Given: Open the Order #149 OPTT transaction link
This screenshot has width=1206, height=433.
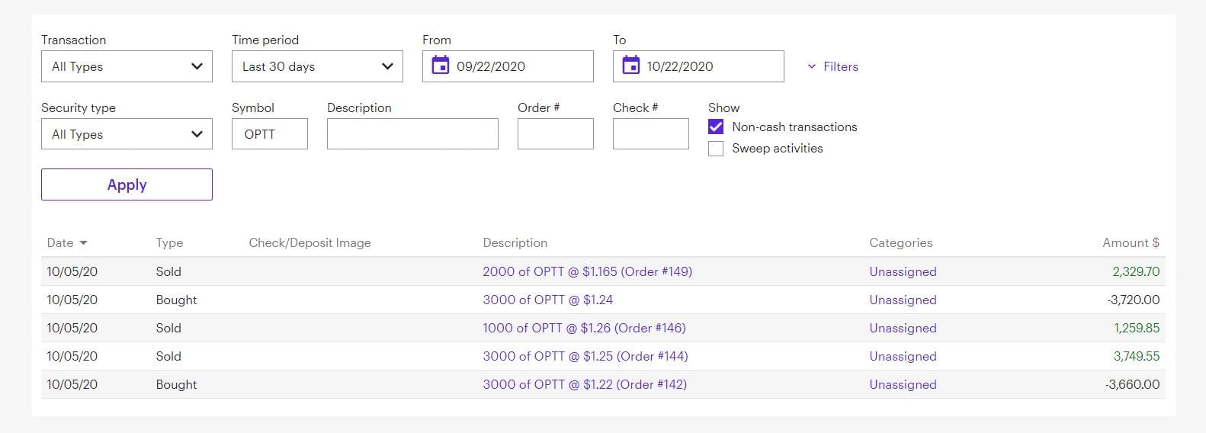Looking at the screenshot, I should click(x=587, y=271).
